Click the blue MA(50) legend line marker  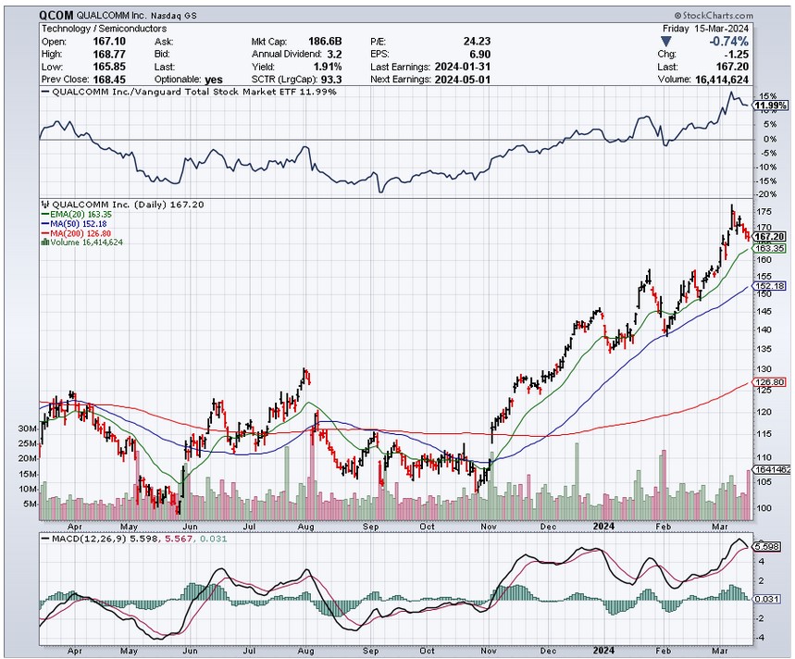[45, 224]
